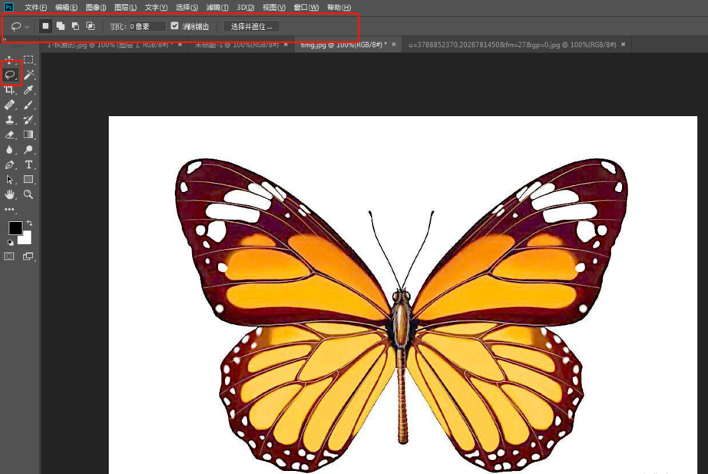Select the Pen tool
Screen dimensions: 708x474
tap(10, 164)
